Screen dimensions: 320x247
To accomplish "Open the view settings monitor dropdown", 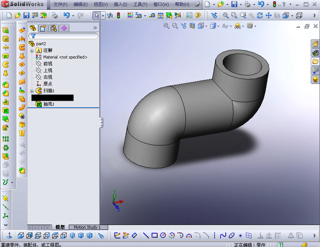I will click(x=255, y=26).
